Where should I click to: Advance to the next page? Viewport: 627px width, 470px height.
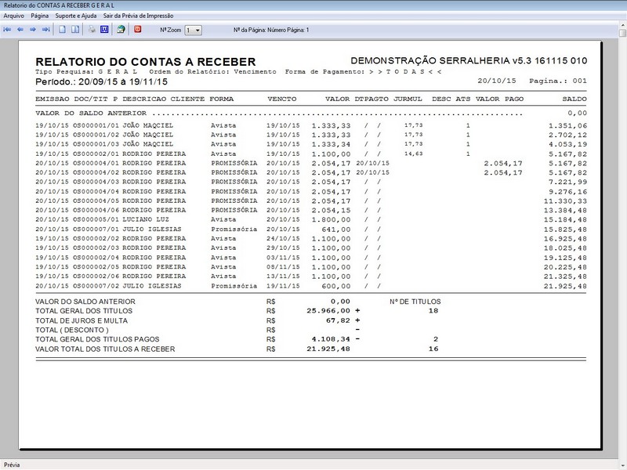[34, 31]
